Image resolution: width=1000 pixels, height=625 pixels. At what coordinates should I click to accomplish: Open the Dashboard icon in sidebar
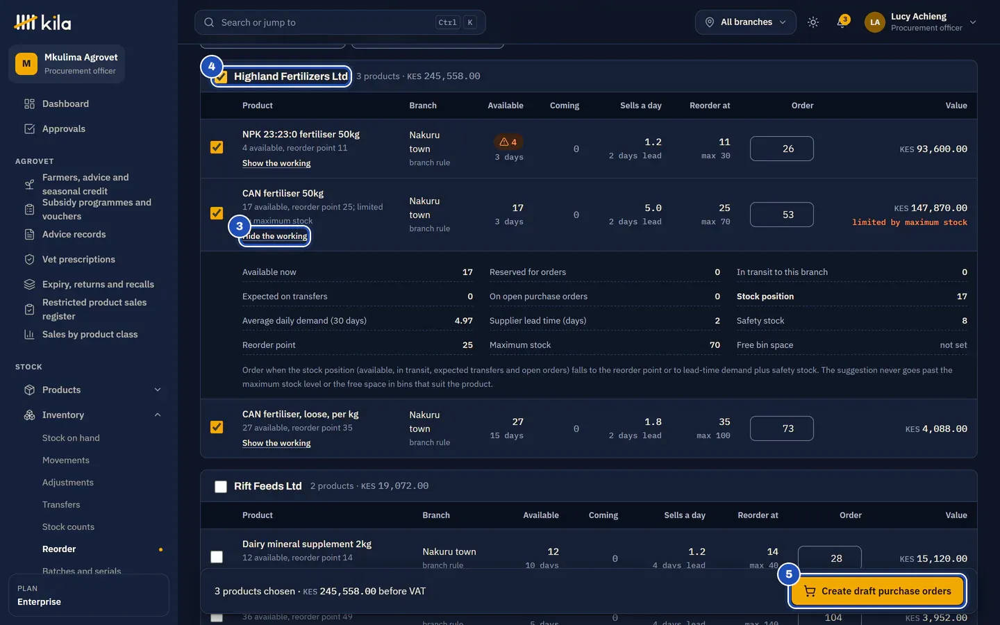[29, 104]
